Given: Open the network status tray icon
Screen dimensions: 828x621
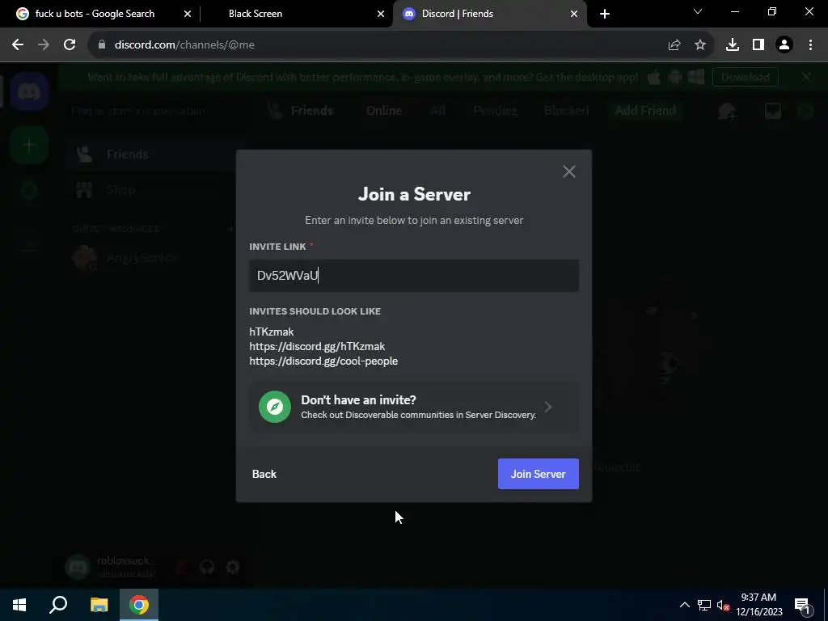Looking at the screenshot, I should pyautogui.click(x=704, y=605).
